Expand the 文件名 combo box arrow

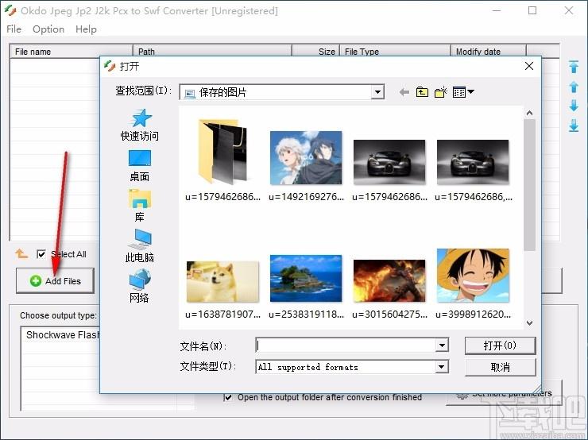(442, 345)
